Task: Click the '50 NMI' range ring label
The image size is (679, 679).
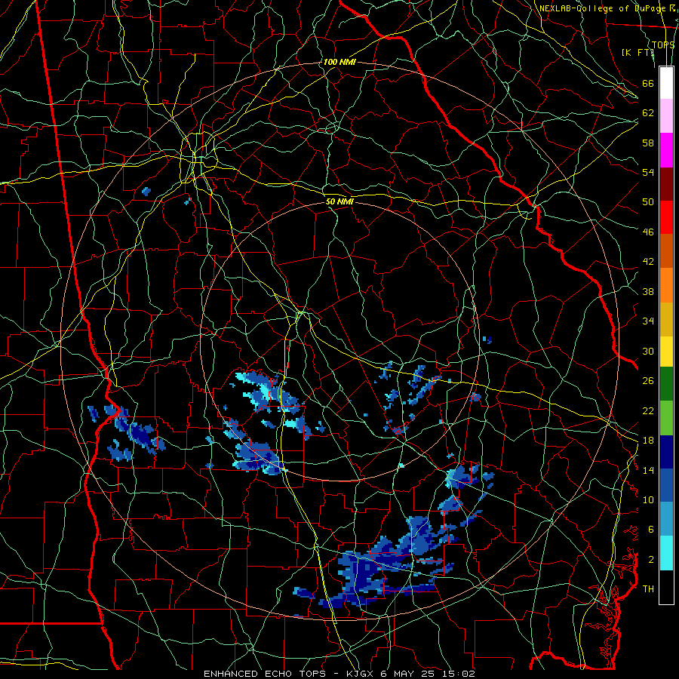Action: [340, 201]
